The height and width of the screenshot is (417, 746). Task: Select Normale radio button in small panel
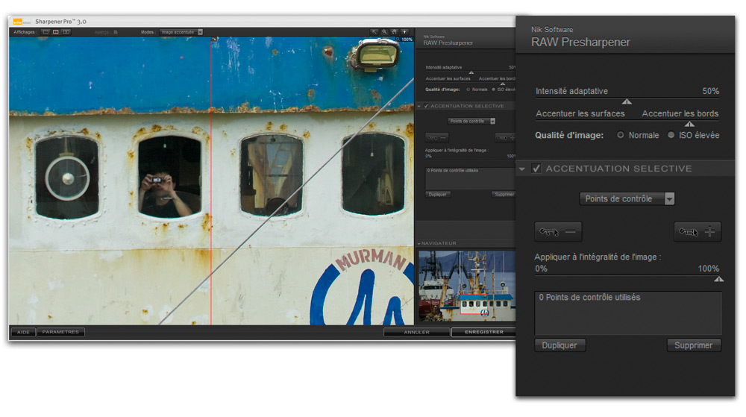[468, 90]
